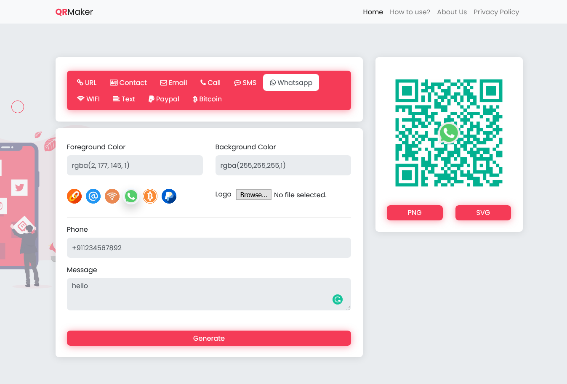This screenshot has width=567, height=384.
Task: Select the email @ preset logo icon
Action: tap(93, 196)
